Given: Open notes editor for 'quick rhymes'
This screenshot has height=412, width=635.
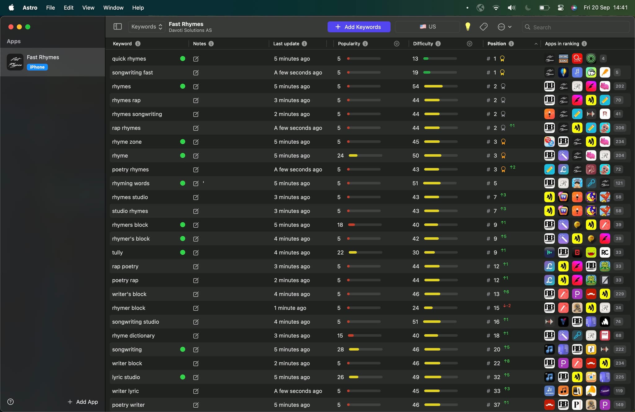Looking at the screenshot, I should (x=196, y=59).
